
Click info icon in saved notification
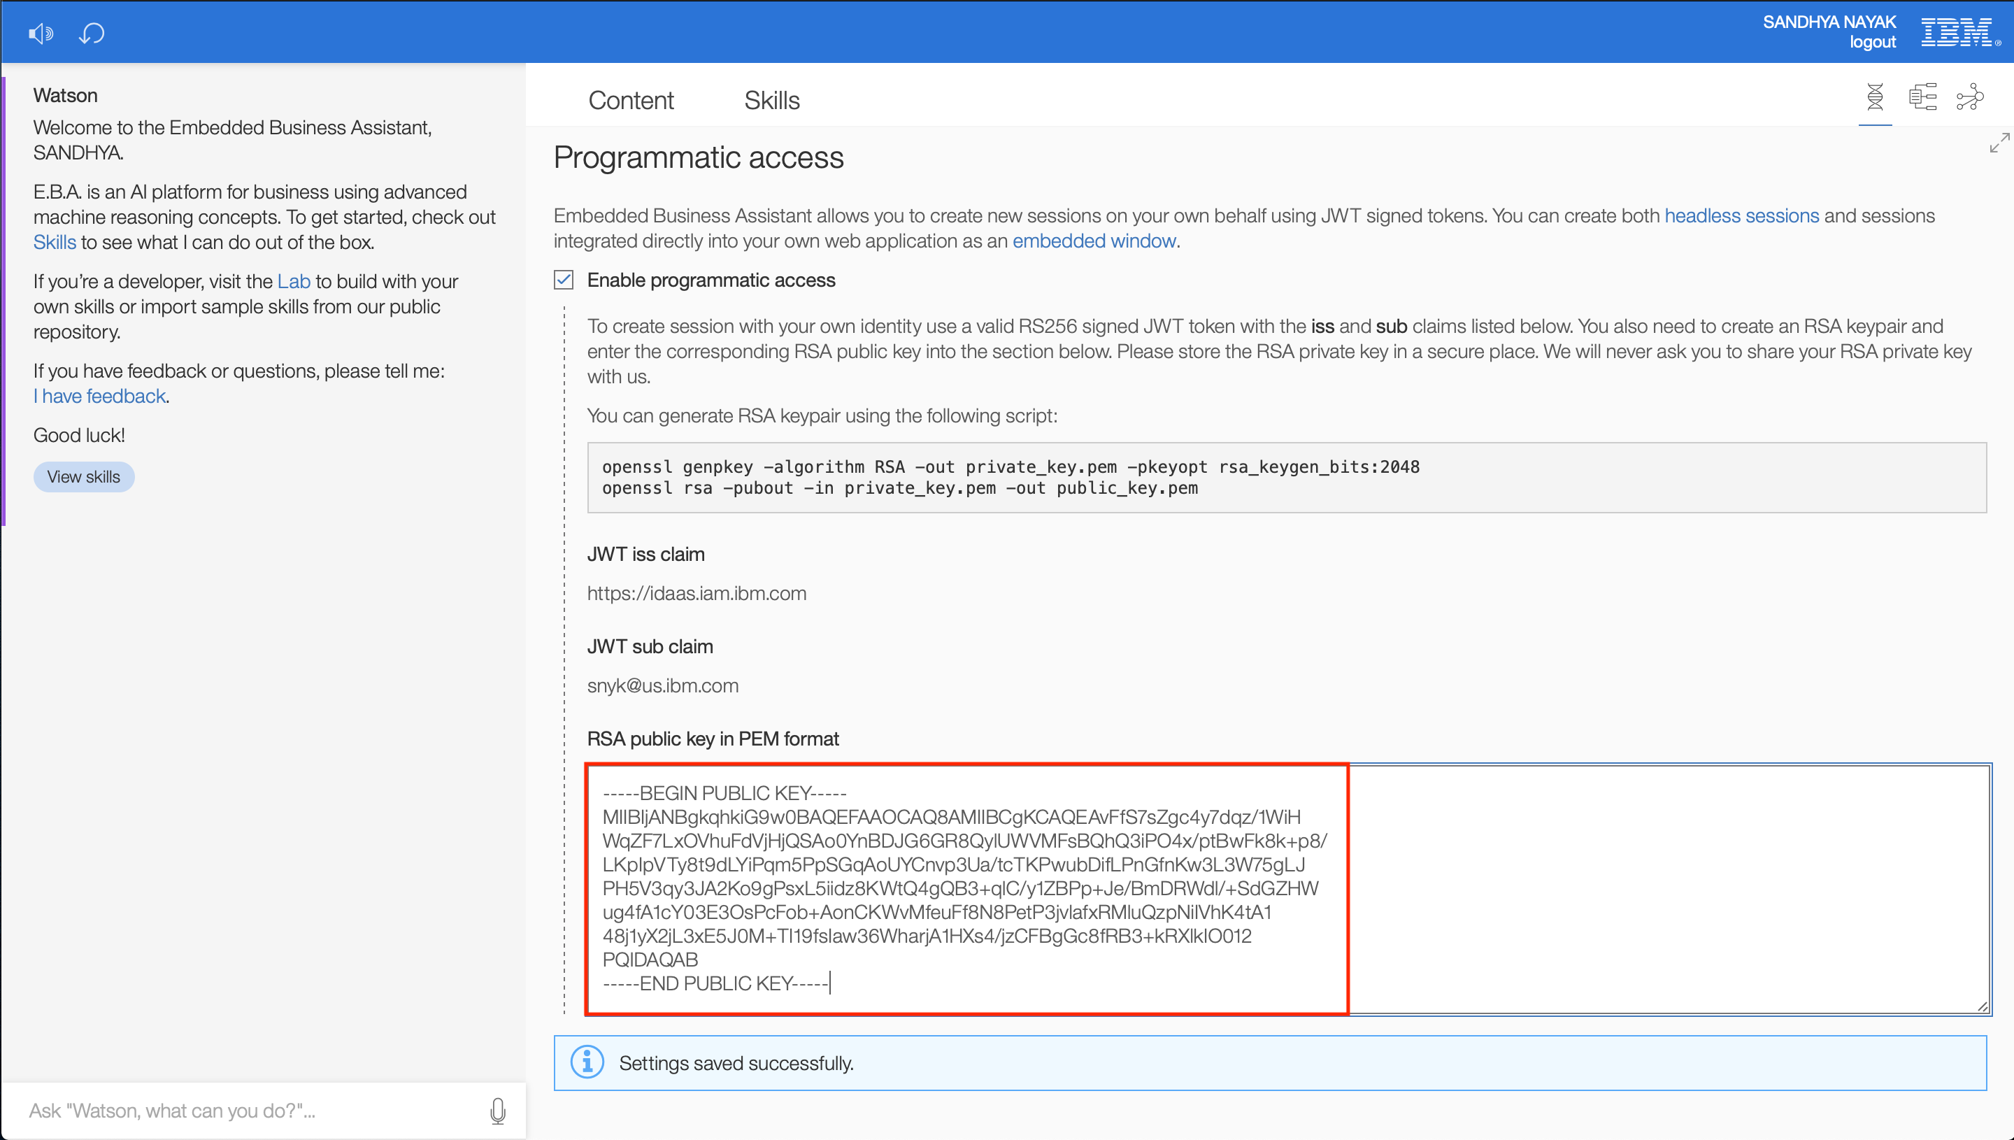click(587, 1062)
